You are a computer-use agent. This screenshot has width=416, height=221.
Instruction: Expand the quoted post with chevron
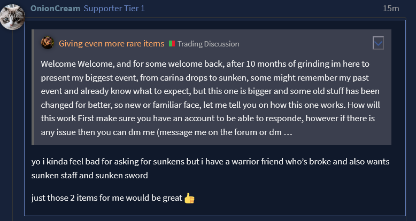pyautogui.click(x=378, y=43)
